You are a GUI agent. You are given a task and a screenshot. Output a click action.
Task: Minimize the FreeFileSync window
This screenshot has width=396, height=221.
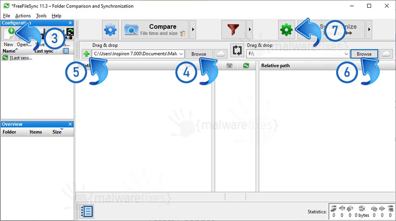pyautogui.click(x=352, y=6)
